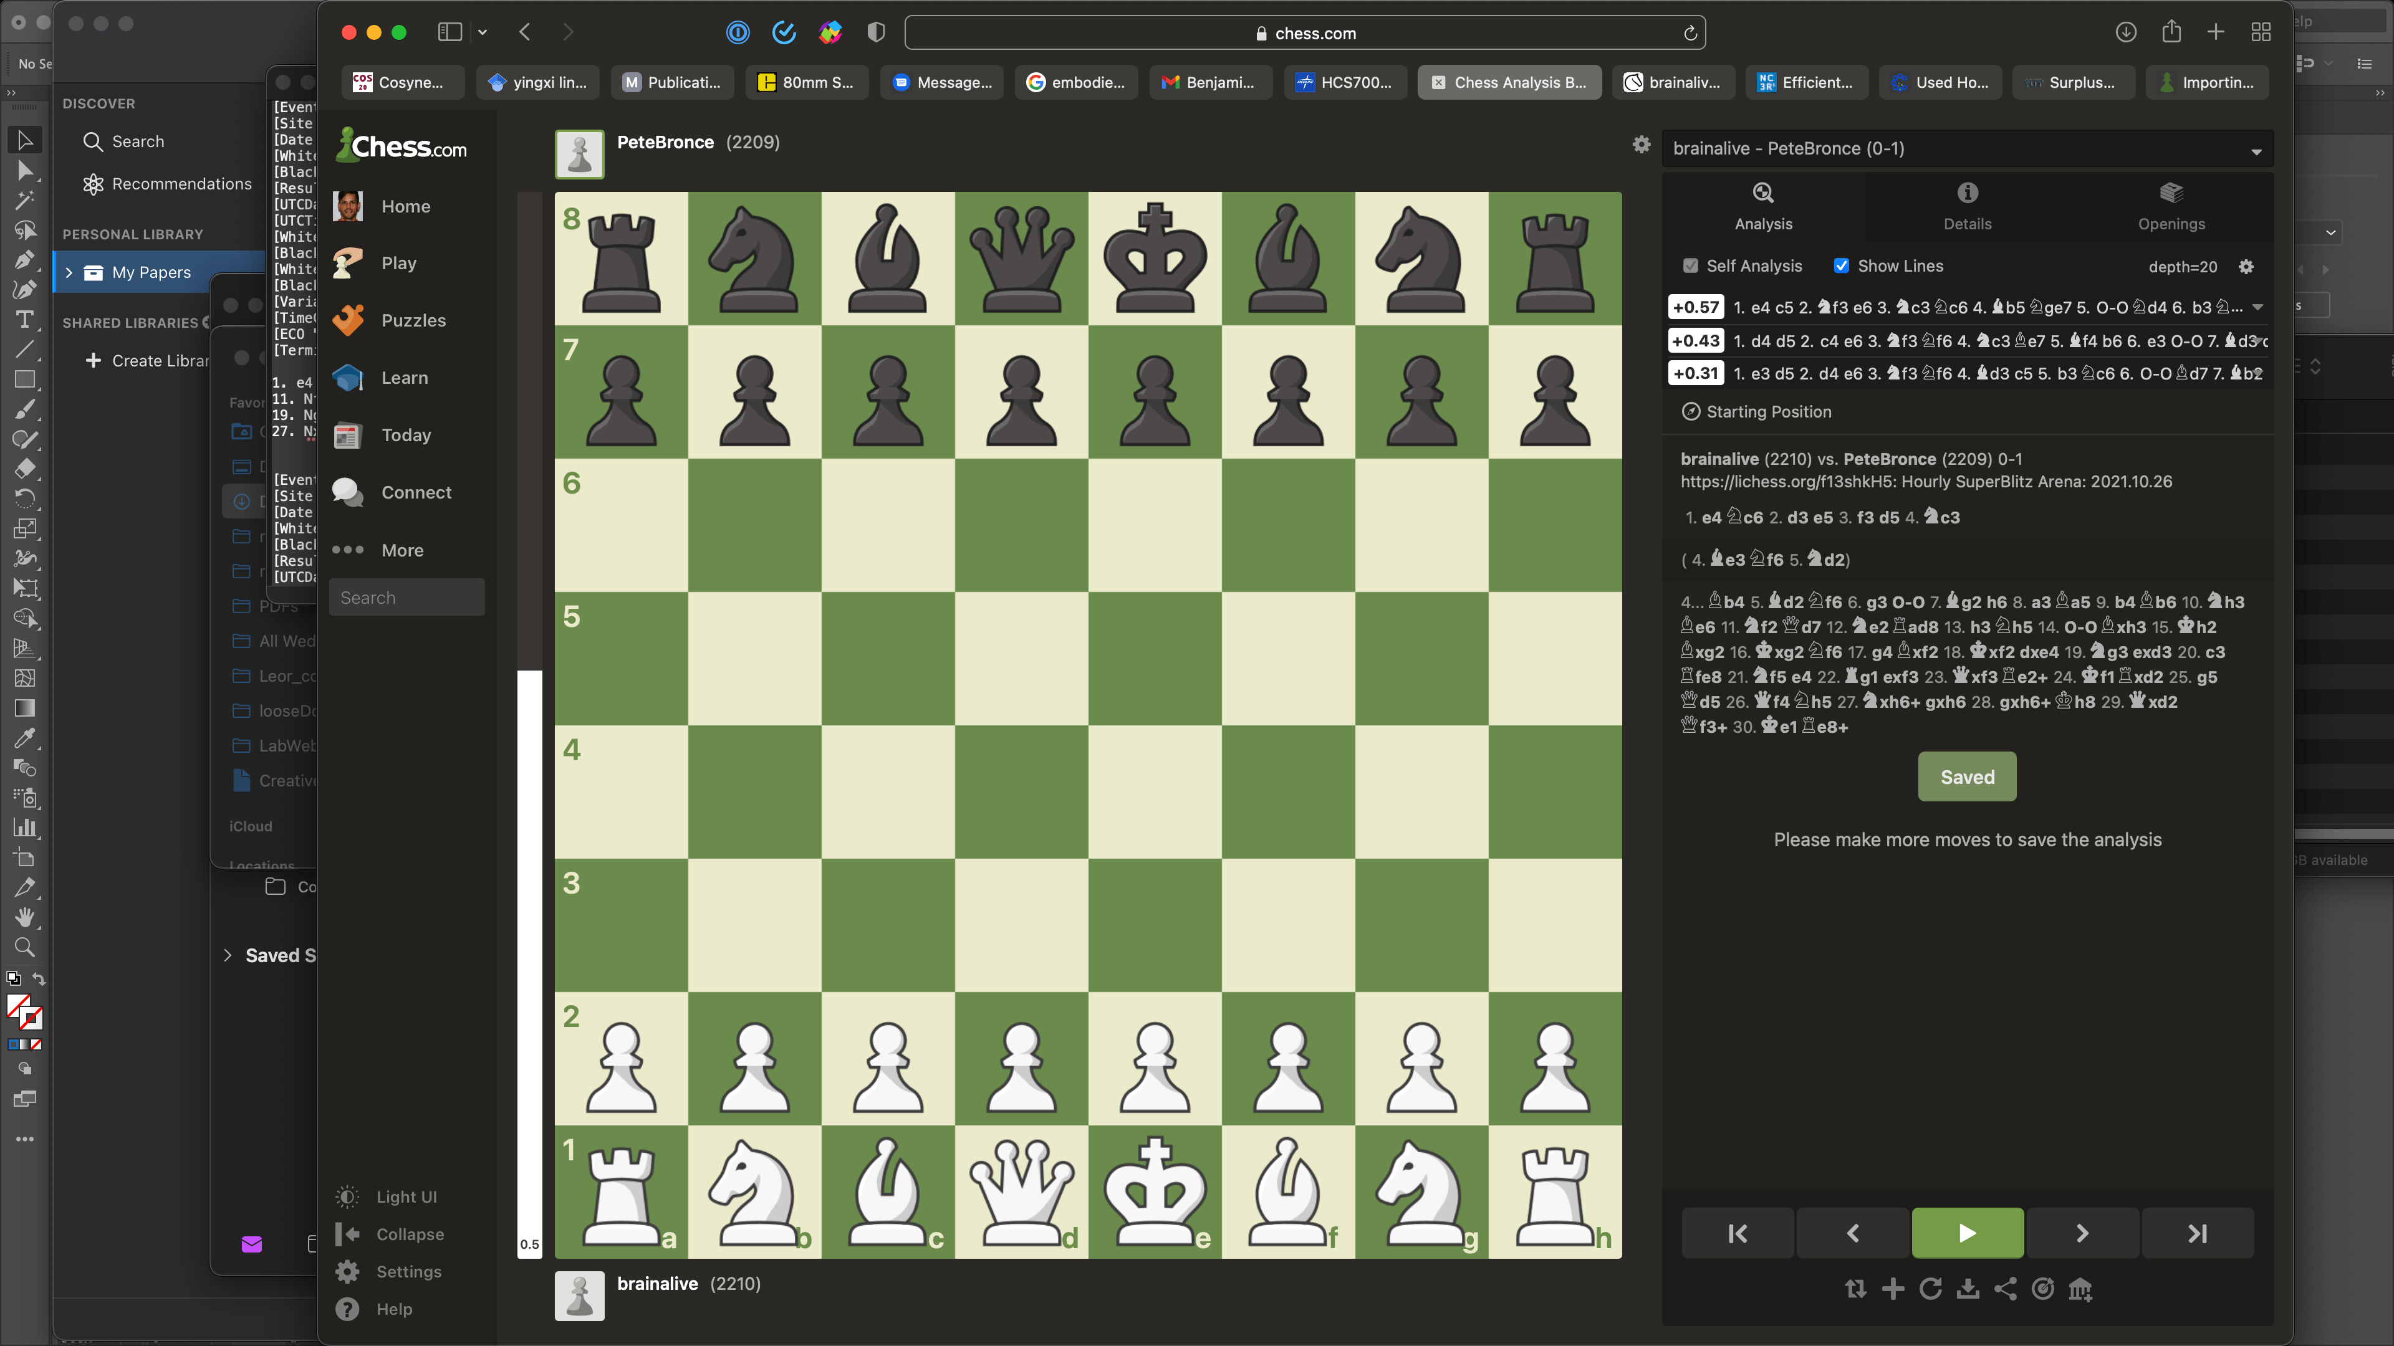Click the plus (new game) icon
The height and width of the screenshot is (1346, 2394).
[1893, 1289]
